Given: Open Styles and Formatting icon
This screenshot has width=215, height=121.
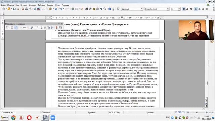Looking at the screenshot, I should click(118, 9).
